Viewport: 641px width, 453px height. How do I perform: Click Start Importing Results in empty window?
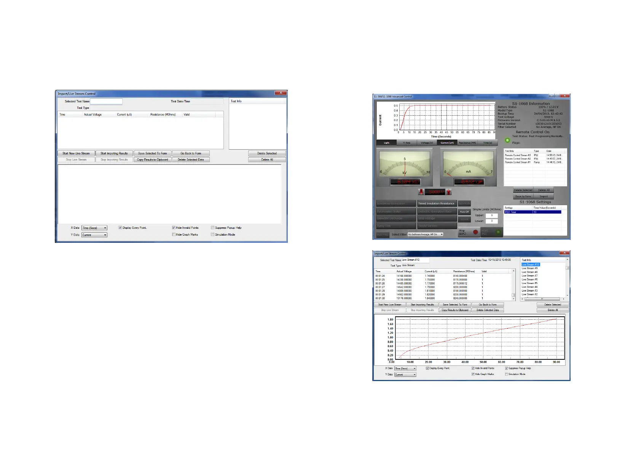[x=114, y=153]
